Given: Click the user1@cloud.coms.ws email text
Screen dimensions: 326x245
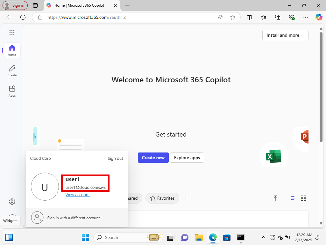Looking at the screenshot, I should pyautogui.click(x=85, y=187).
